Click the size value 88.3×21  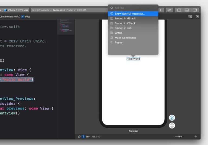pyautogui.click(x=97, y=137)
